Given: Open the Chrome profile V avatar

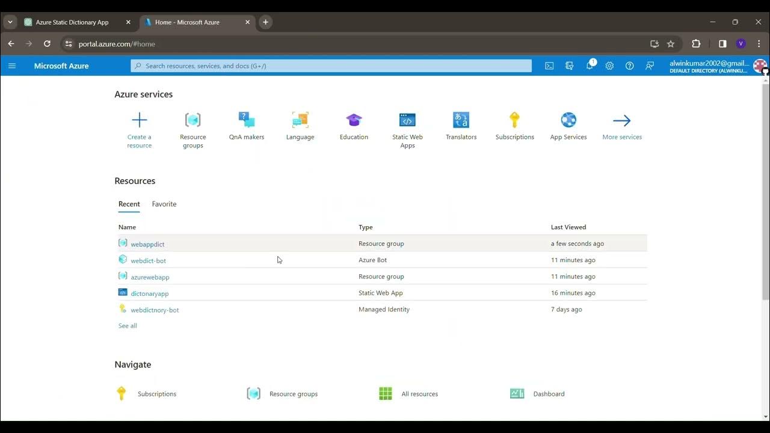Looking at the screenshot, I should [741, 44].
